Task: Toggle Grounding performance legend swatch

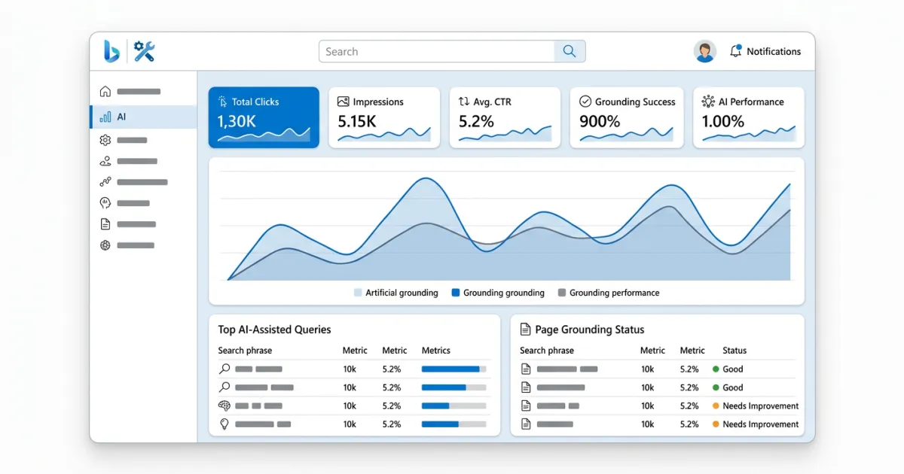Action: [x=562, y=293]
